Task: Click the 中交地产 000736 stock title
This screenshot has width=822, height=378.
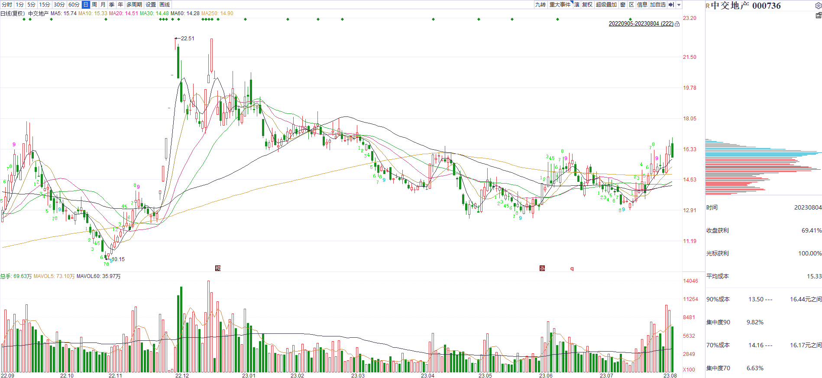Action: [x=746, y=6]
